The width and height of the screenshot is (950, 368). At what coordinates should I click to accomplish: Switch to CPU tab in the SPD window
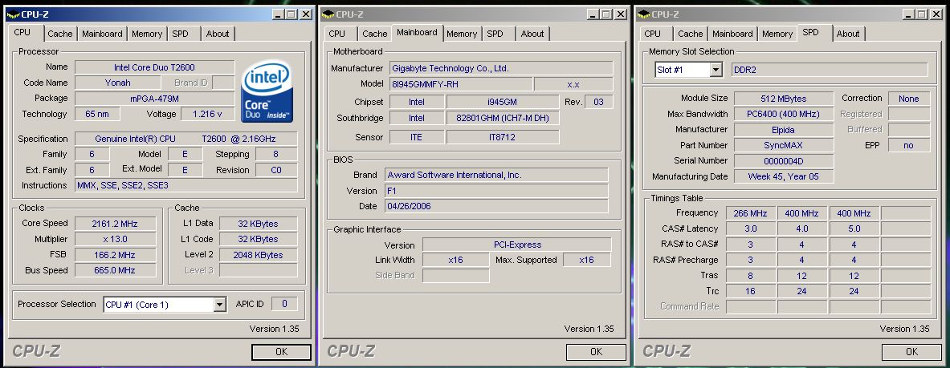[x=653, y=34]
